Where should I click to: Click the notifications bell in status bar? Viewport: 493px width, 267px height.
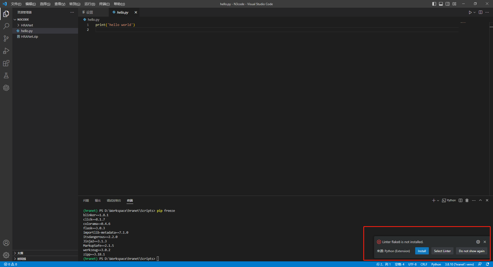[x=487, y=264]
